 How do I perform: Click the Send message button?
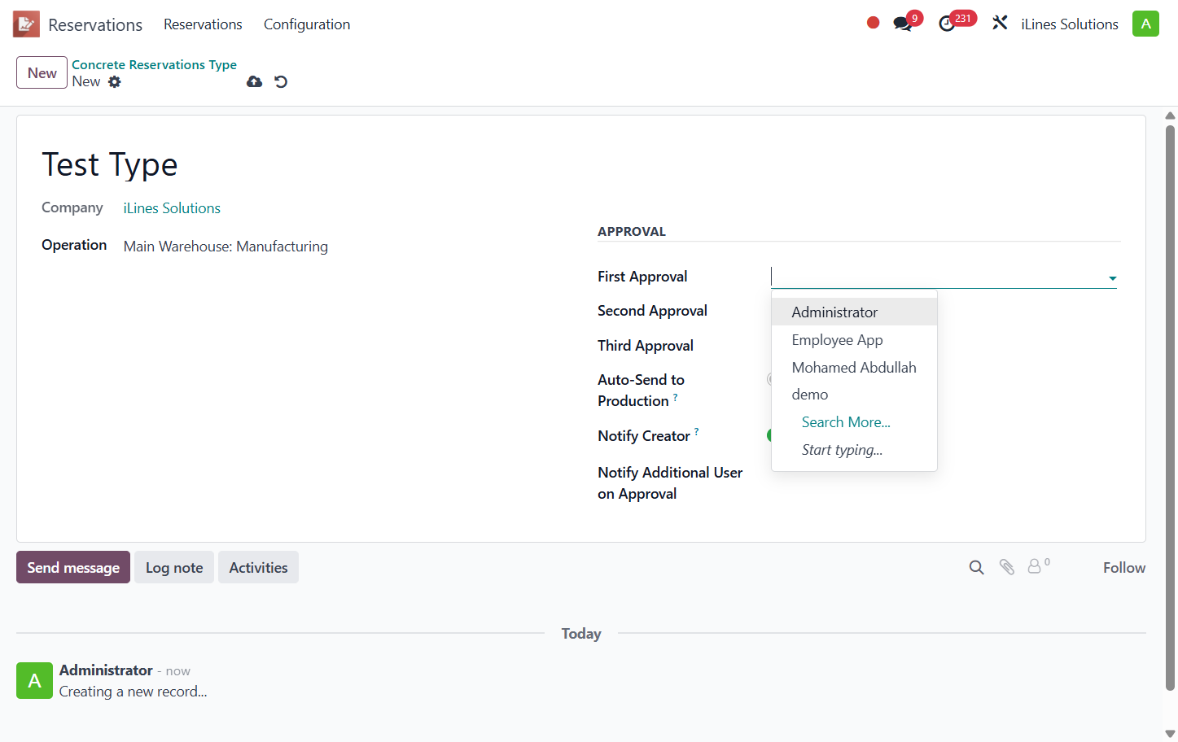pos(73,567)
